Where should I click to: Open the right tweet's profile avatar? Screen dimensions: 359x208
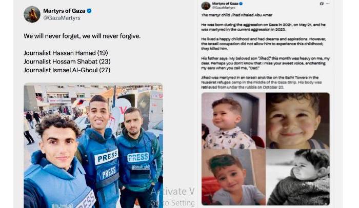coord(206,6)
